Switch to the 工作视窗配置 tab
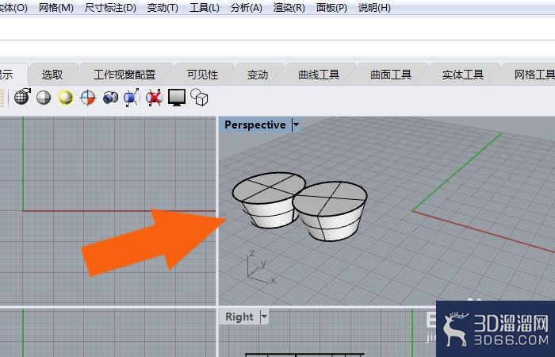This screenshot has height=357, width=555. coord(124,75)
